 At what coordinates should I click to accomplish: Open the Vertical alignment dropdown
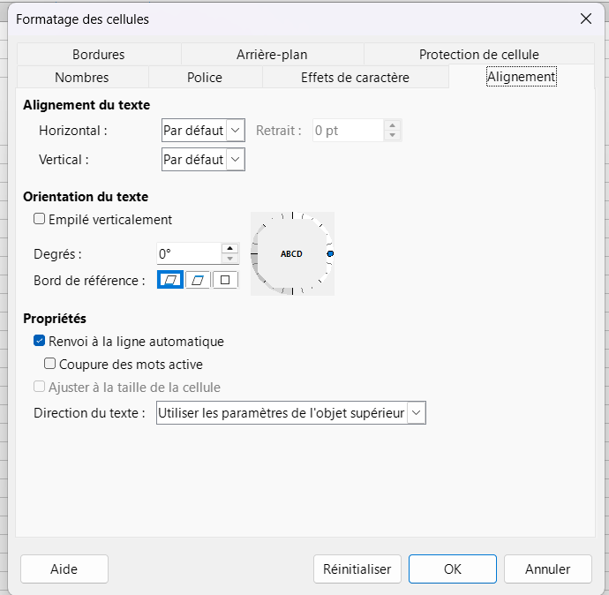(x=235, y=159)
